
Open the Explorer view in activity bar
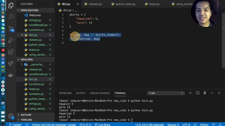point(11,6)
